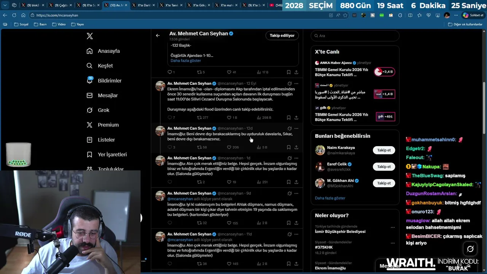
Task: Open Basın bookmarks folder
Action: point(40,24)
